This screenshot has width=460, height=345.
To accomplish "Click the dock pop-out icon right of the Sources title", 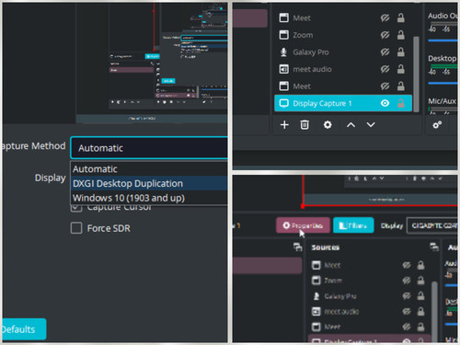I will 434,247.
